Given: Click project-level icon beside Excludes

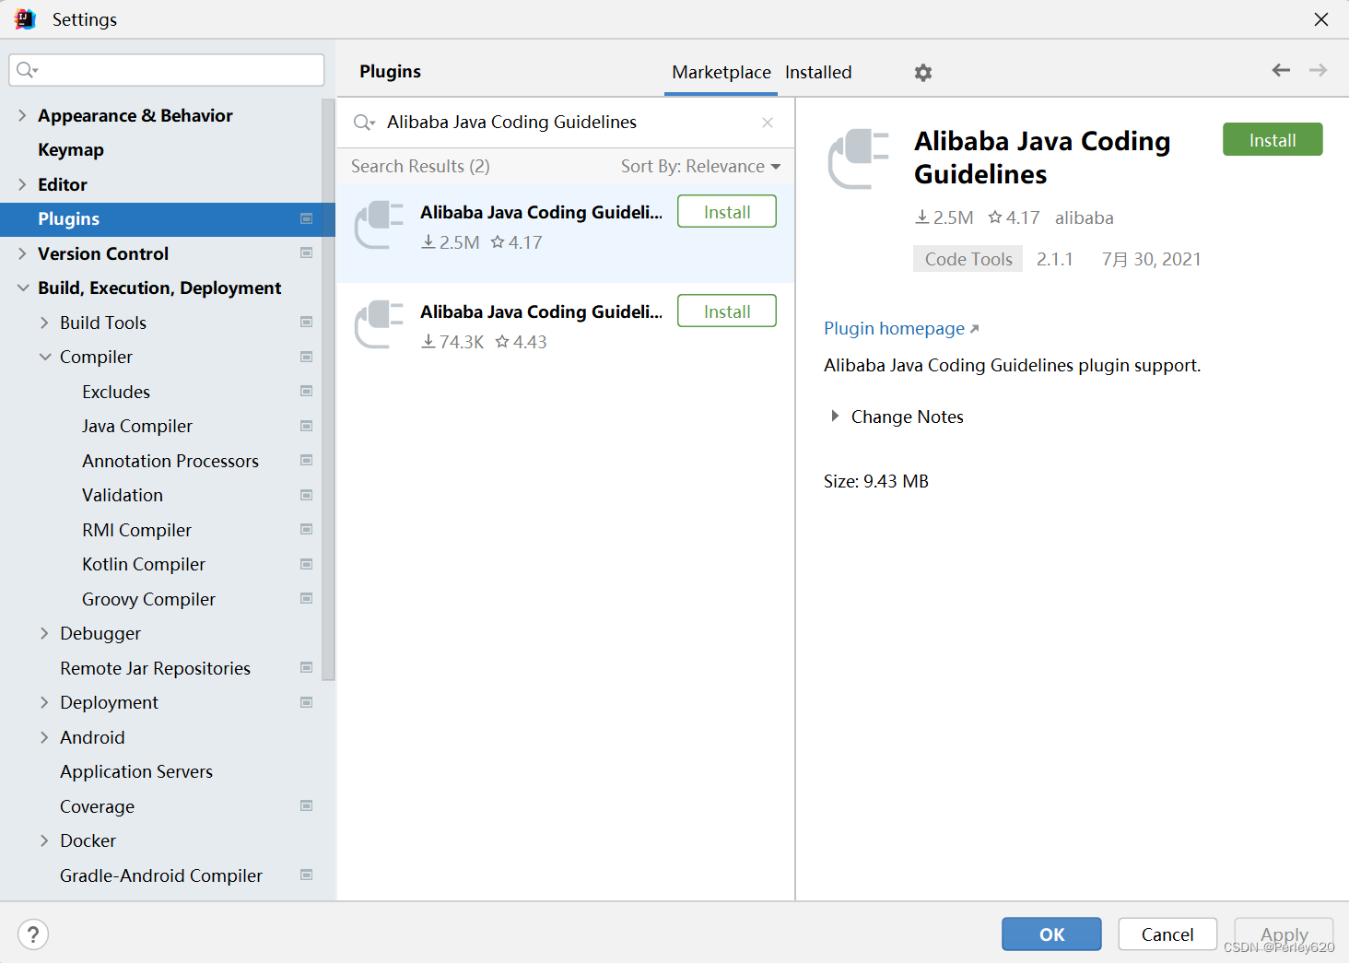Looking at the screenshot, I should point(307,391).
